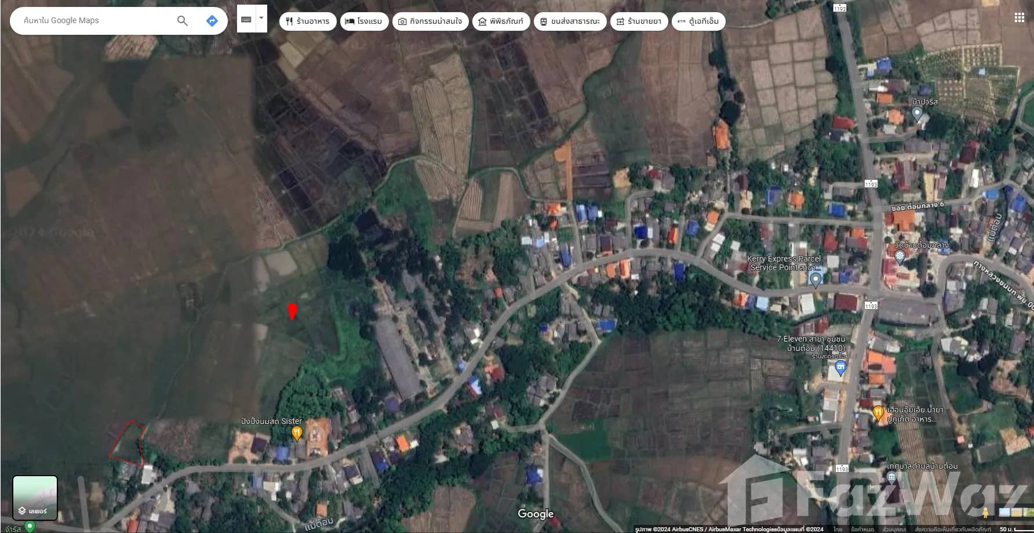Select the พิพิธภัณฑ์ (museums) chip

[x=501, y=21]
